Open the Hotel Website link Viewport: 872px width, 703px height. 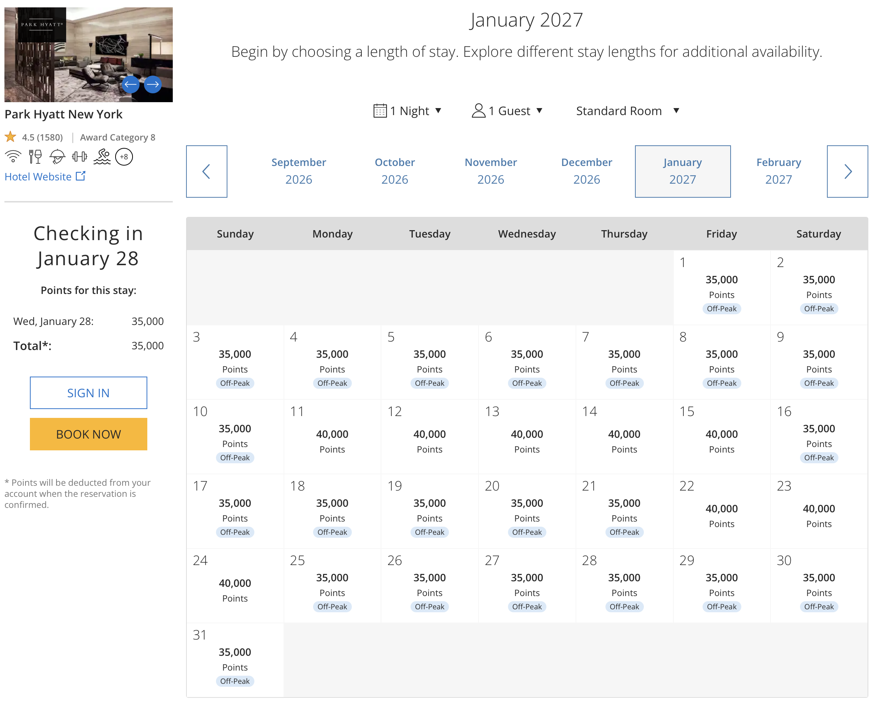(38, 177)
